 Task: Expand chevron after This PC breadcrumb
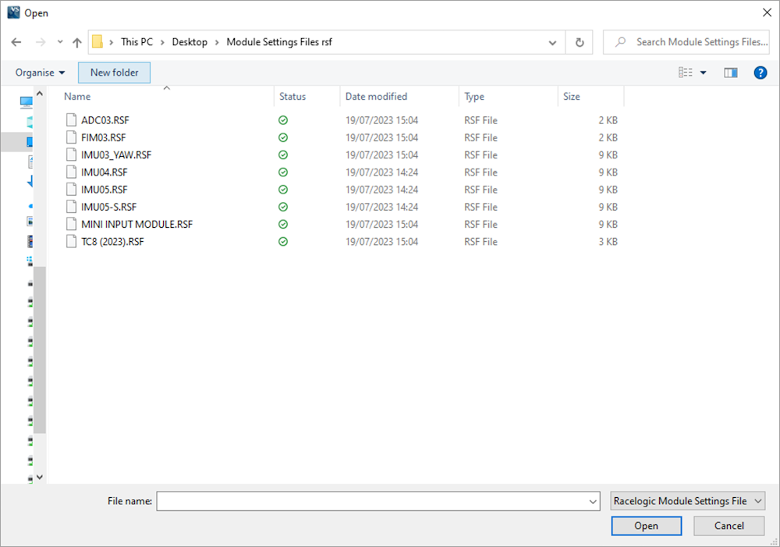coord(163,42)
